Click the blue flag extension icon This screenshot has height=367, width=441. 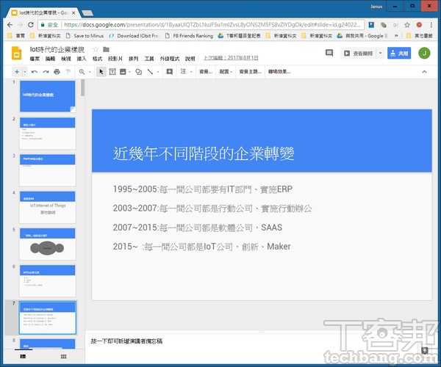[x=371, y=25]
